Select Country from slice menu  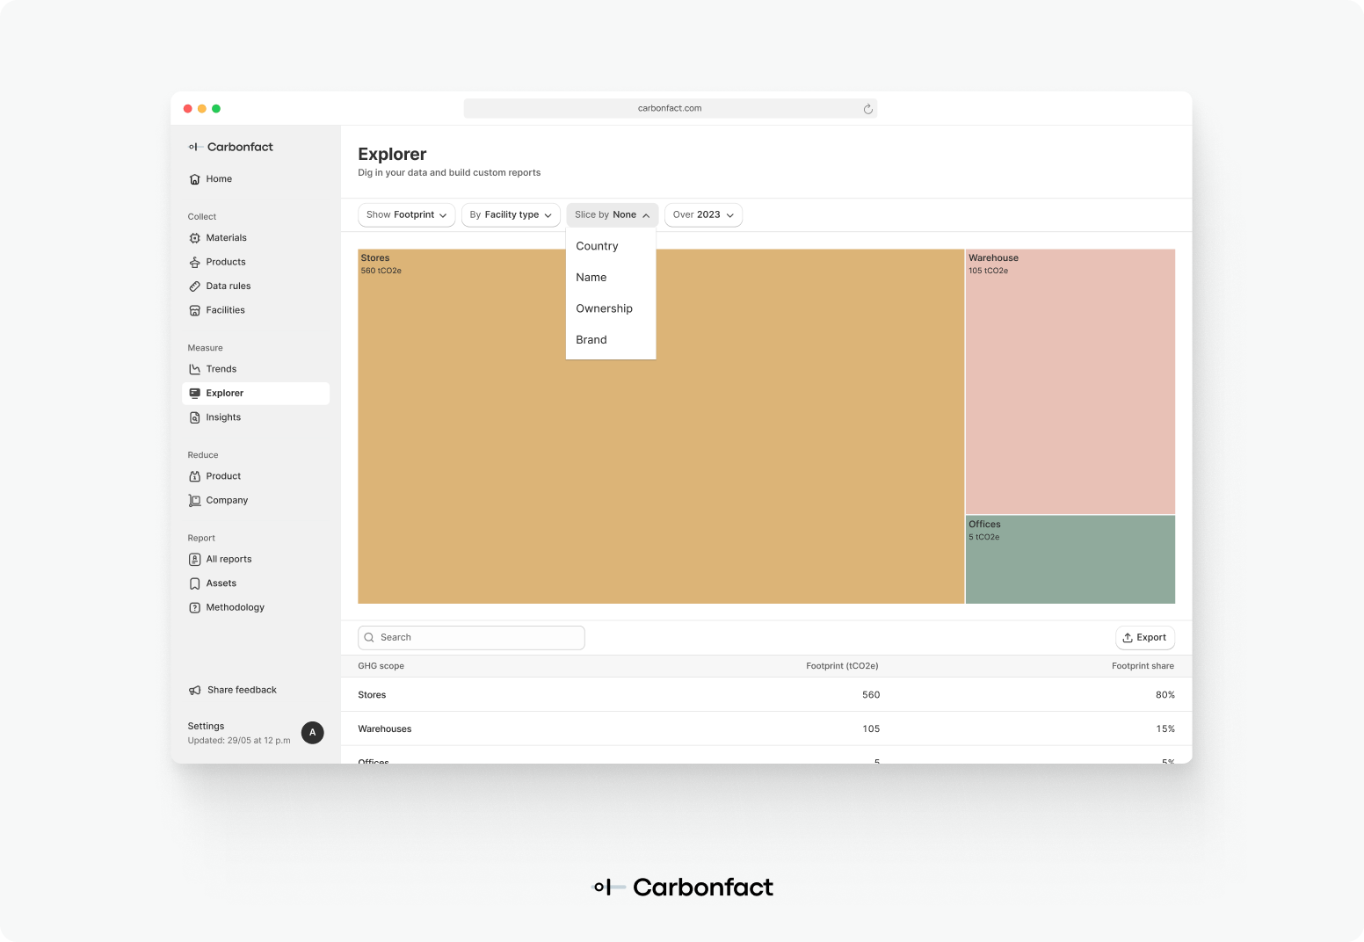611,247
